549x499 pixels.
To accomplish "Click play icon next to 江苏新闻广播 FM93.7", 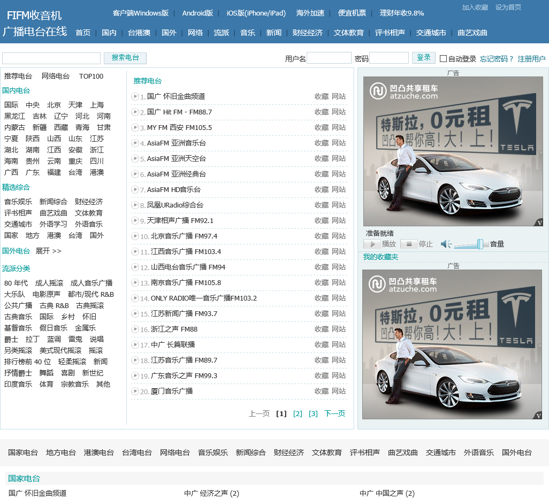I will click(135, 313).
